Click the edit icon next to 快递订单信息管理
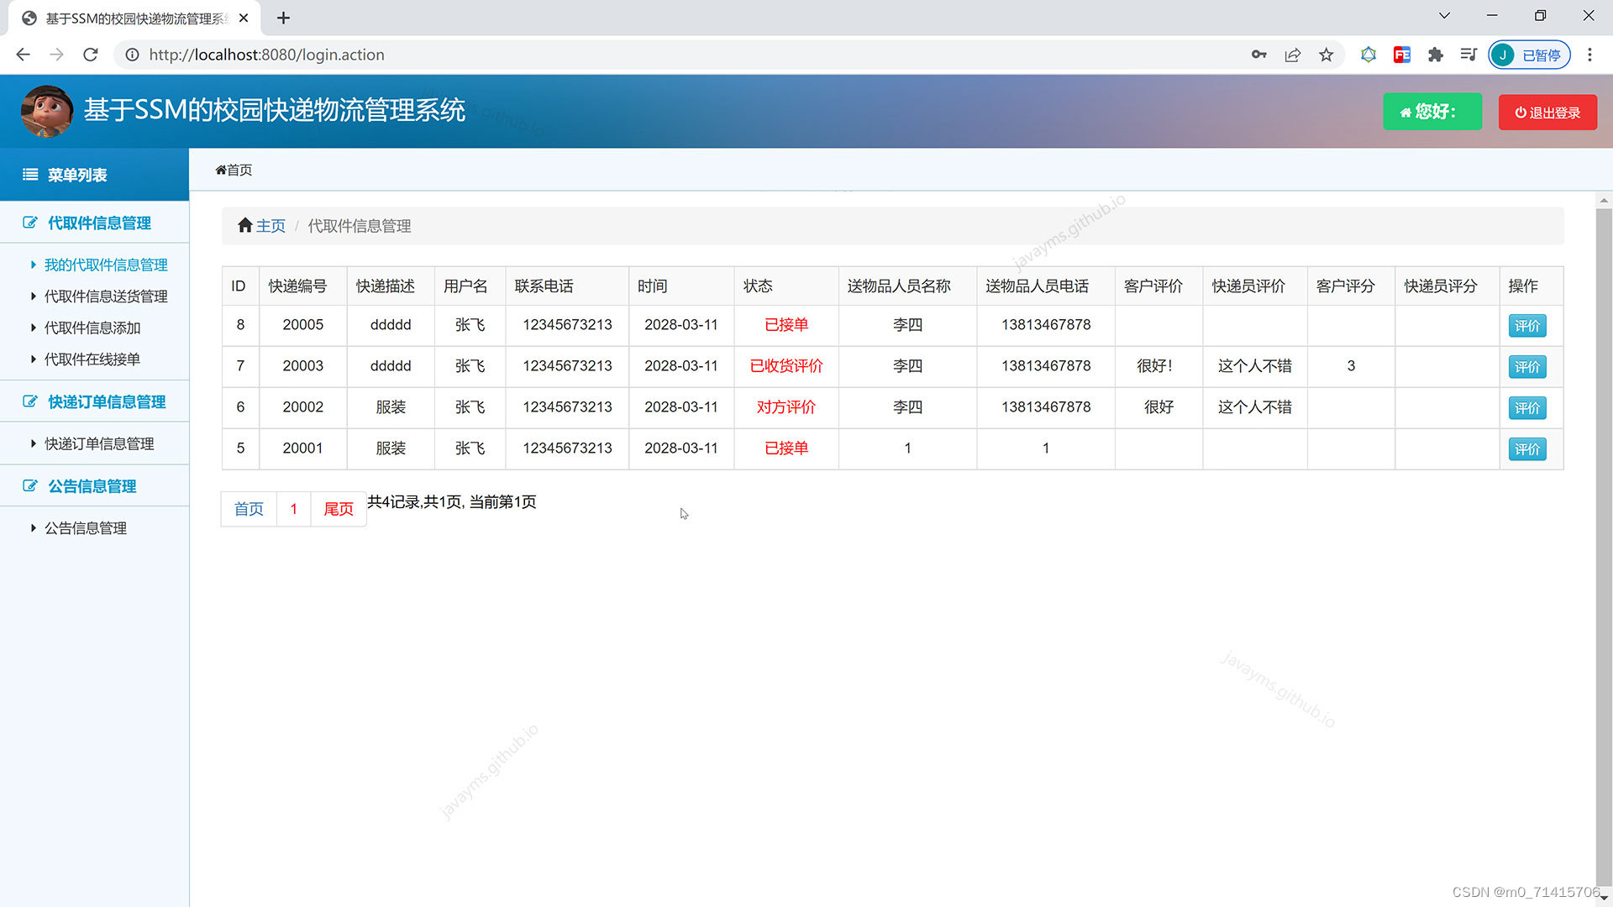The height and width of the screenshot is (907, 1613). 30,401
